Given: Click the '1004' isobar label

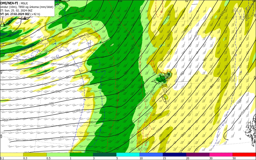Looking at the screenshot, I should tap(239, 101).
